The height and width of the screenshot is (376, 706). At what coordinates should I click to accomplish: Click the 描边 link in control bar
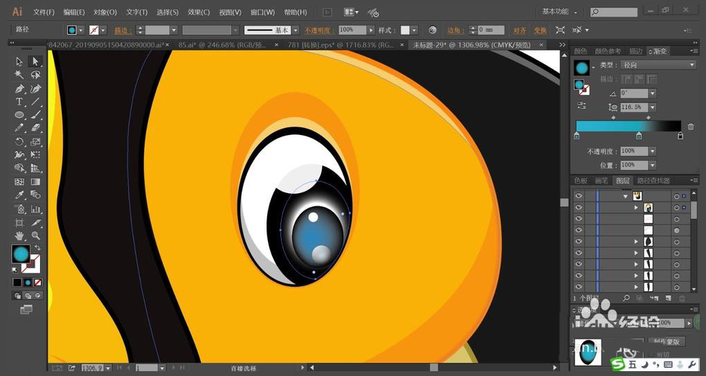tap(123, 30)
